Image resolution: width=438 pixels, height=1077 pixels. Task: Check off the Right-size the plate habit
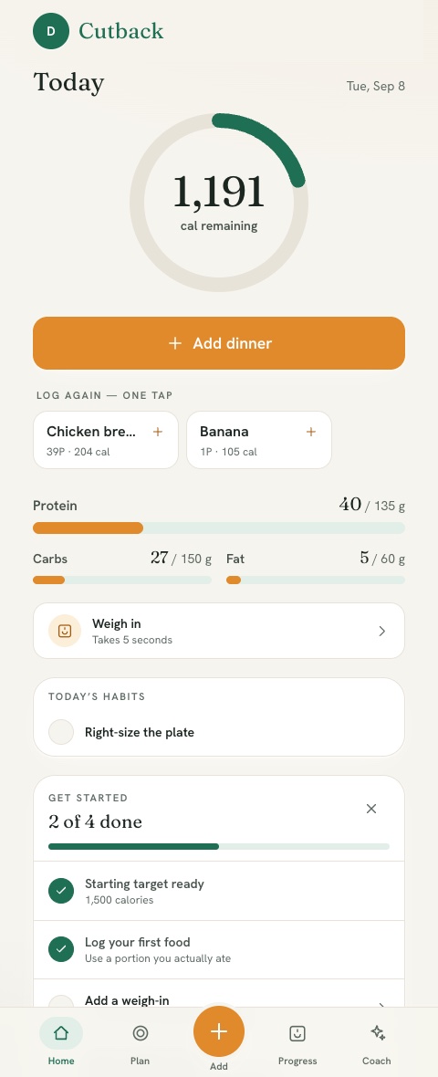coord(61,732)
